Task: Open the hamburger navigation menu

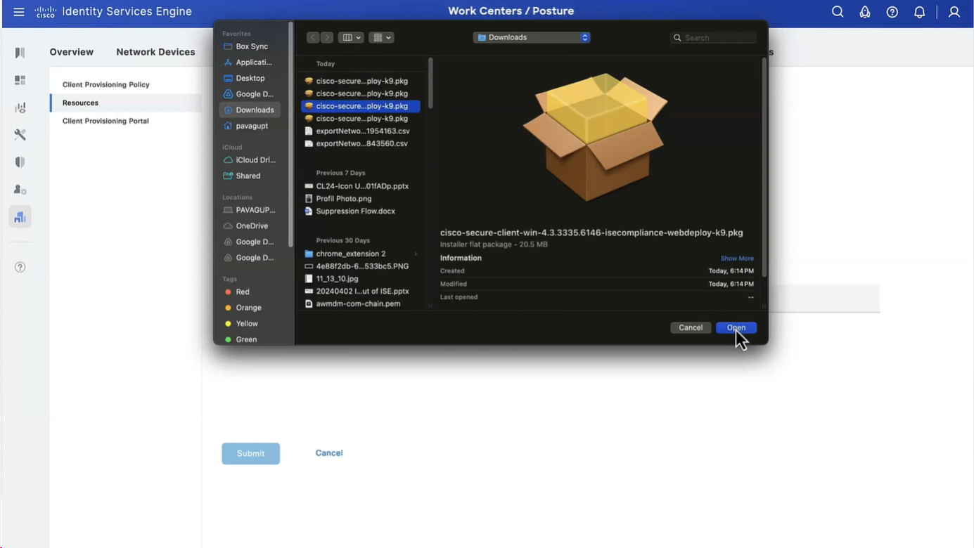Action: (19, 12)
